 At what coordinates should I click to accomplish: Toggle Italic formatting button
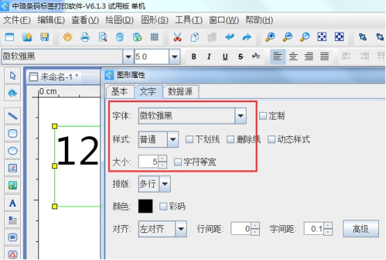[x=209, y=57]
